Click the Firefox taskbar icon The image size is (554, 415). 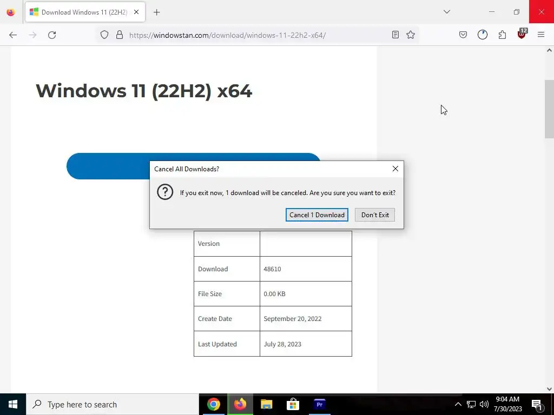240,404
